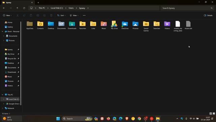The height and width of the screenshot is (122, 216).
Task: Go back with the back arrow
Action: pyautogui.click(x=4, y=8)
